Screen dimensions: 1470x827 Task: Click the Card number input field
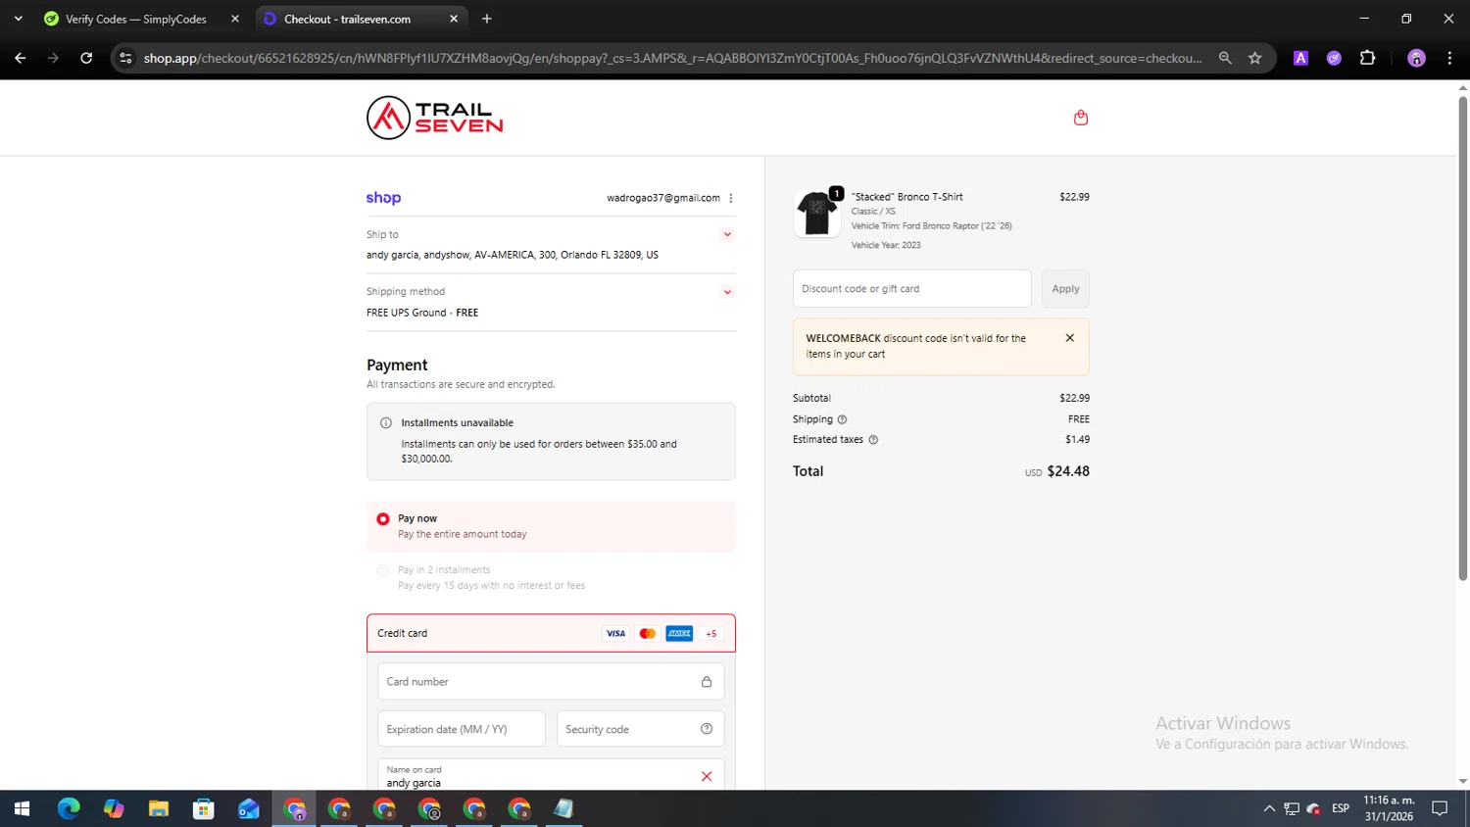pos(551,682)
